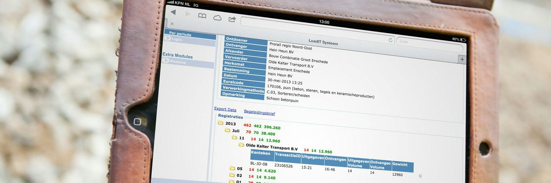Image resolution: width=551 pixels, height=183 pixels.
Task: Click the 16:46 time cell
Action: [330, 169]
